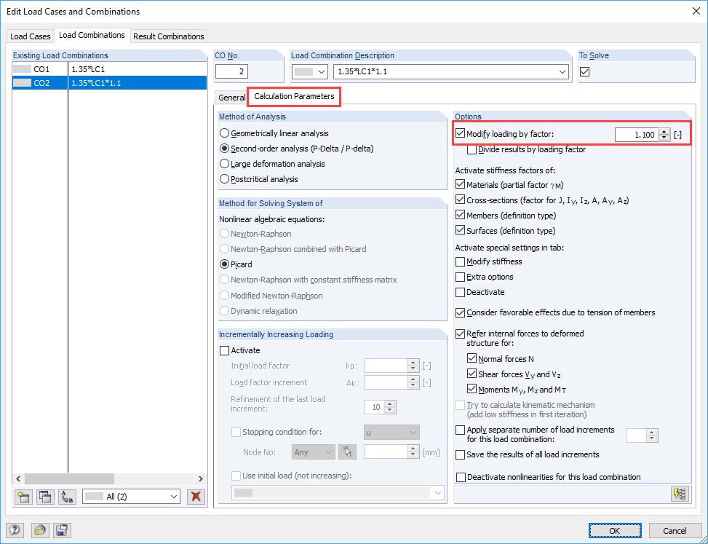The image size is (708, 544).
Task: Open nonlinearity settings via lightning bolt icon
Action: [x=680, y=494]
